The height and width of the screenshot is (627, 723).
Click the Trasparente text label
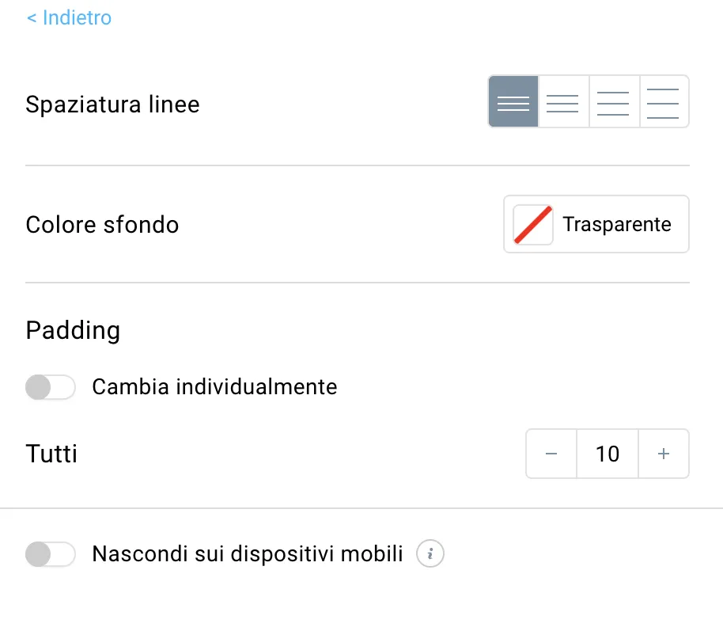point(617,224)
